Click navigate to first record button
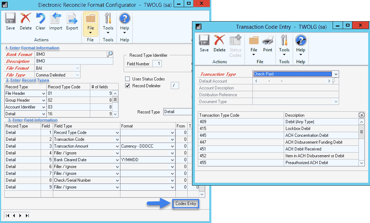Screen dimensions: 370x223 coord(7,215)
